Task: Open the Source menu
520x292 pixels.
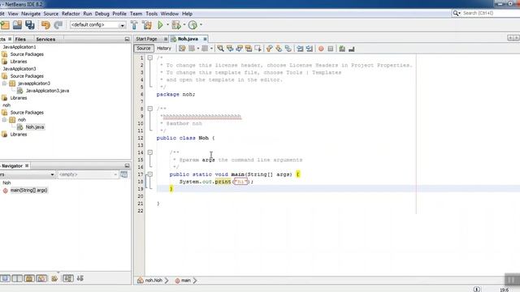Action: (x=50, y=14)
